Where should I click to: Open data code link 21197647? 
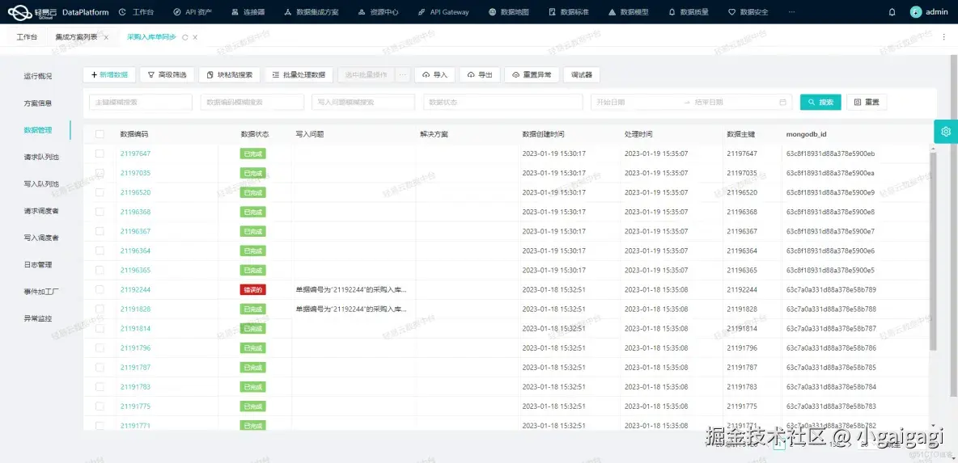(x=135, y=154)
